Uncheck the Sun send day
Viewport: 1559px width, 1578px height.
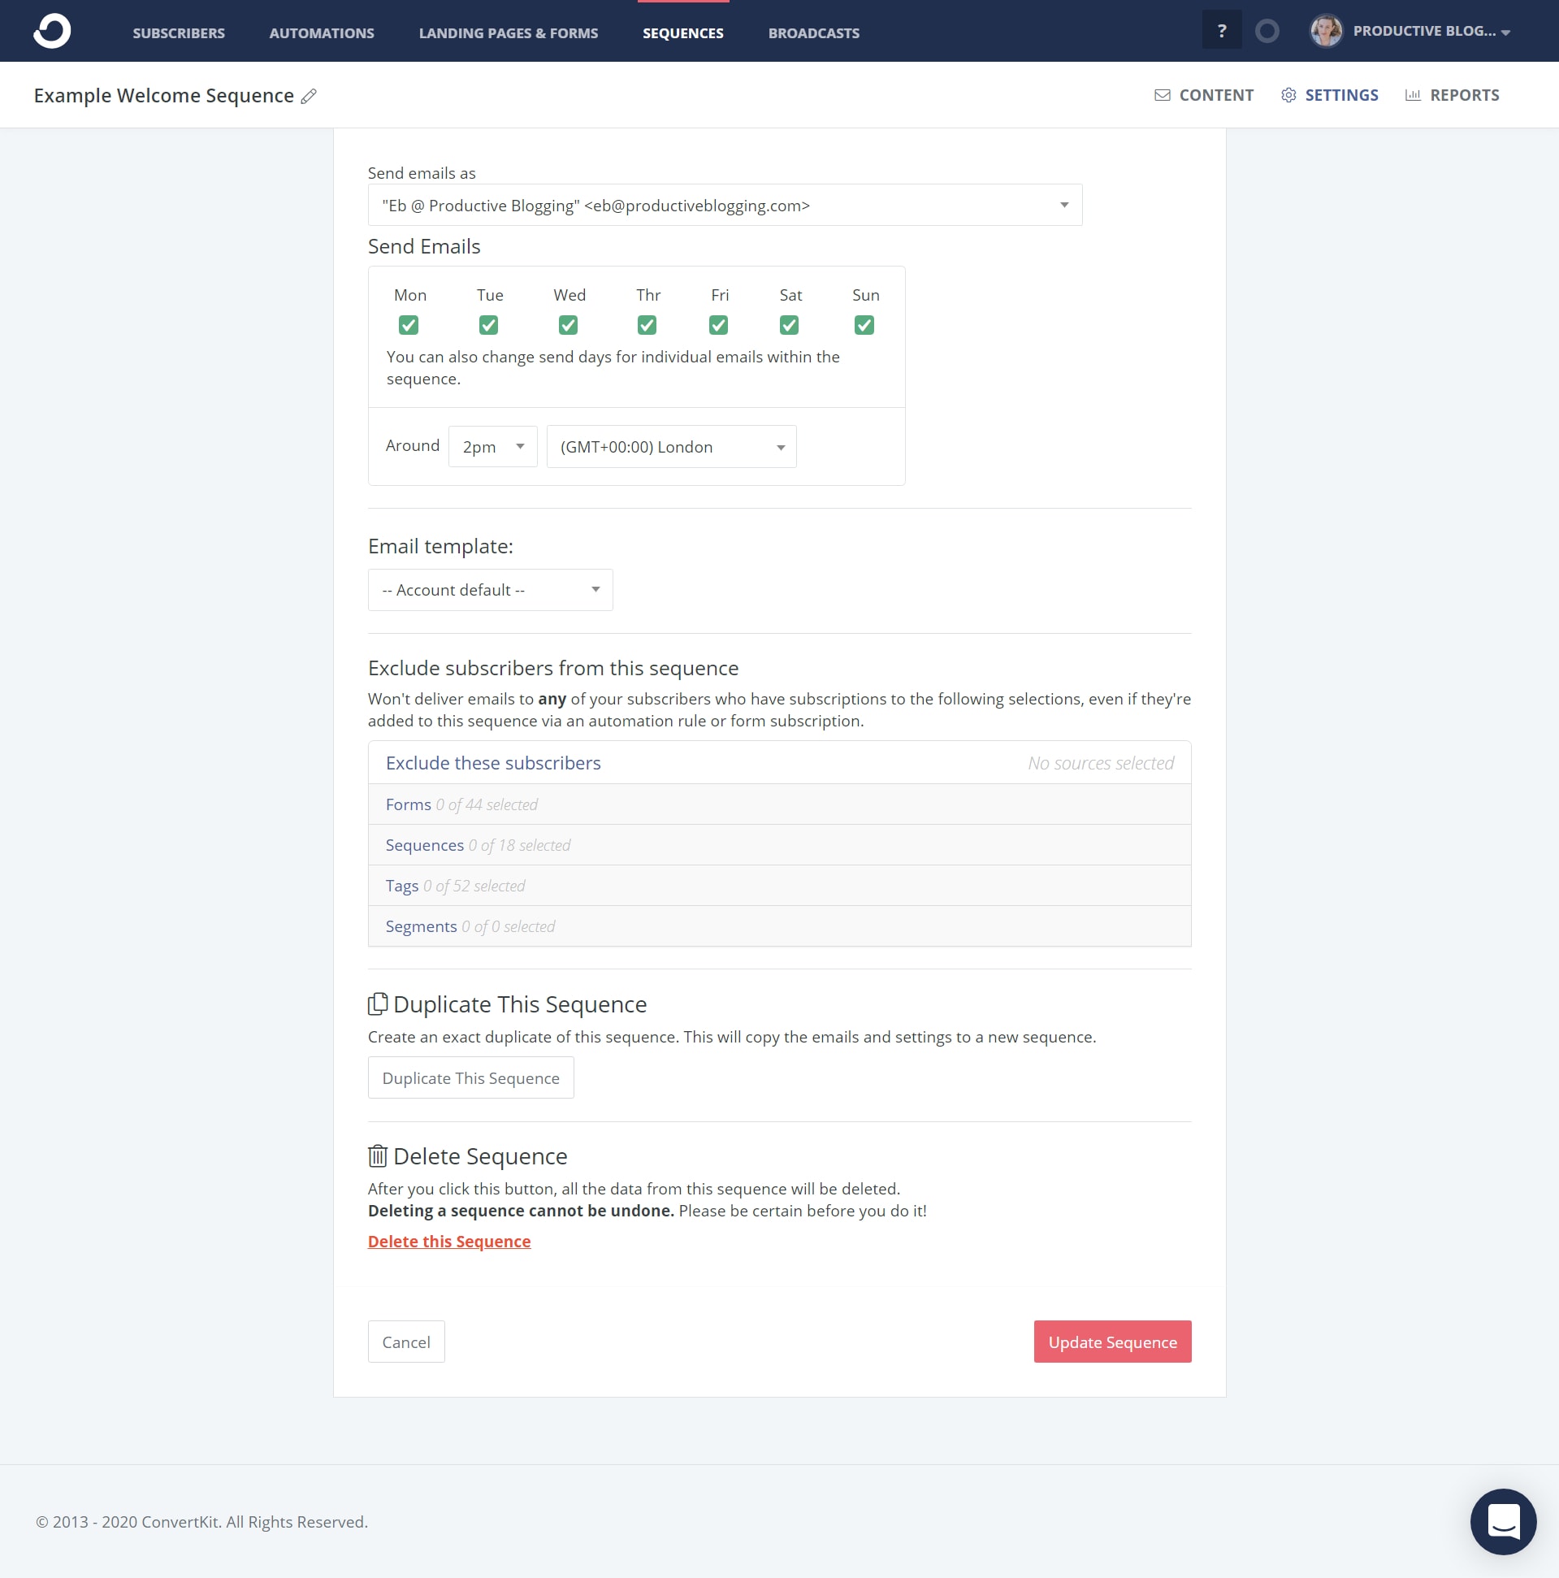pyautogui.click(x=864, y=325)
